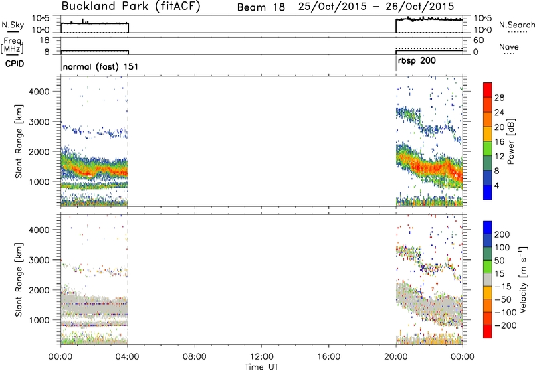
Task: Click the '24' tick on Power colorbar
Action: coord(499,113)
